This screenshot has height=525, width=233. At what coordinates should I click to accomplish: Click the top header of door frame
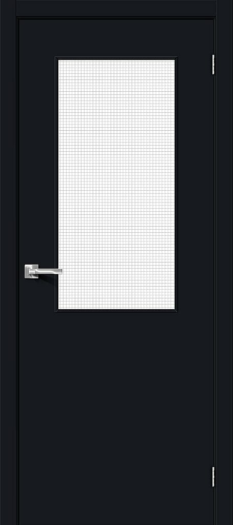(x=116, y=8)
